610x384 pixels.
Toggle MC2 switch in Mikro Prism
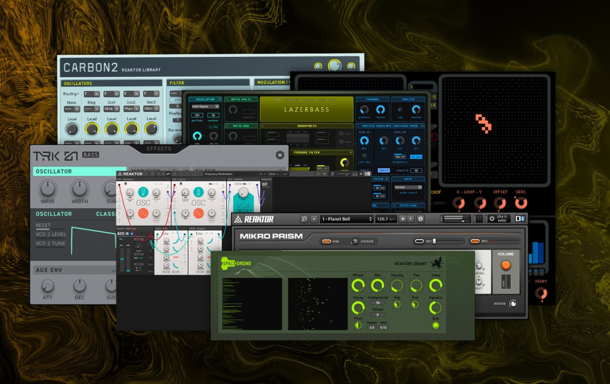coord(475,241)
